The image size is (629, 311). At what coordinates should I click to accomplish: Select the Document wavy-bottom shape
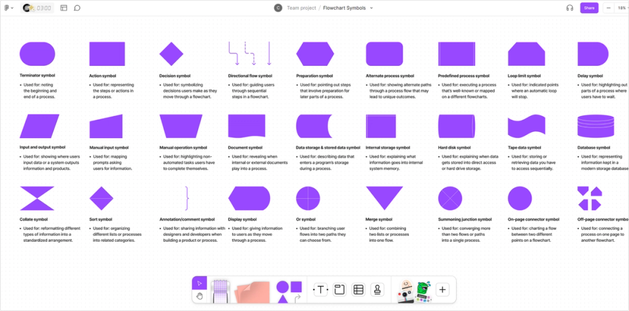(247, 126)
